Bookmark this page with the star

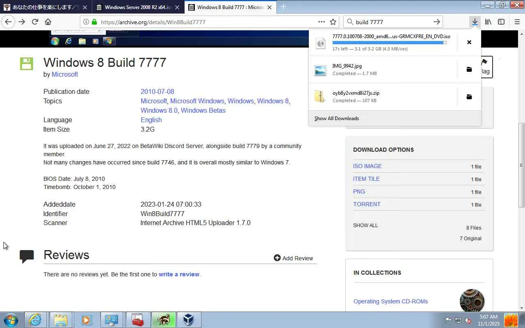(x=333, y=22)
